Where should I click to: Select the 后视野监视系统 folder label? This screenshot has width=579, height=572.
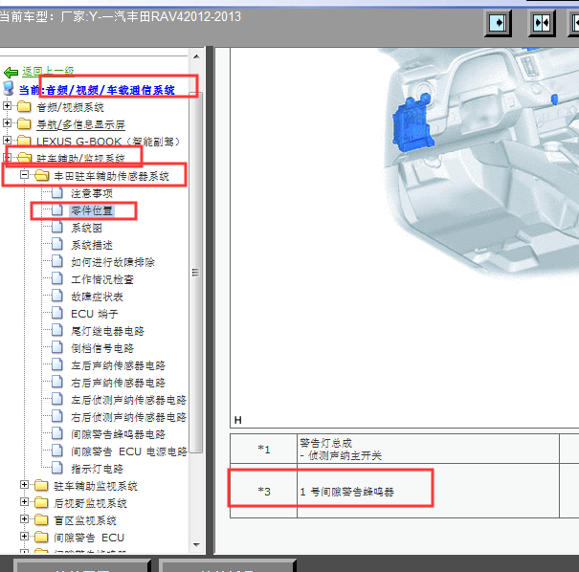coord(91,503)
